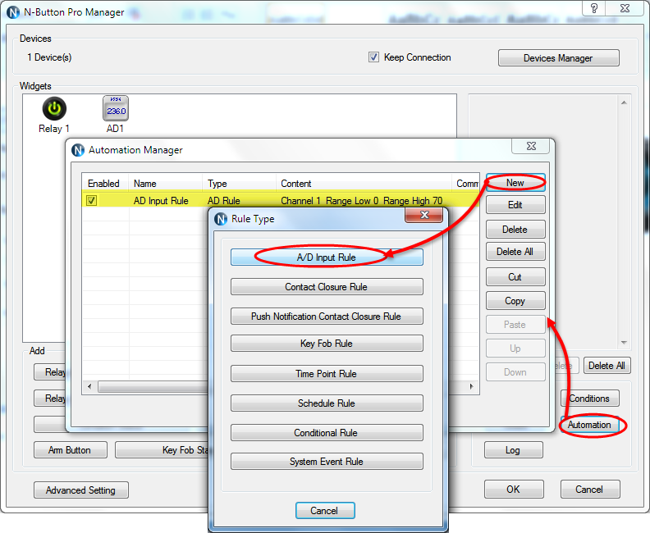Open Advanced Setting

[80, 490]
